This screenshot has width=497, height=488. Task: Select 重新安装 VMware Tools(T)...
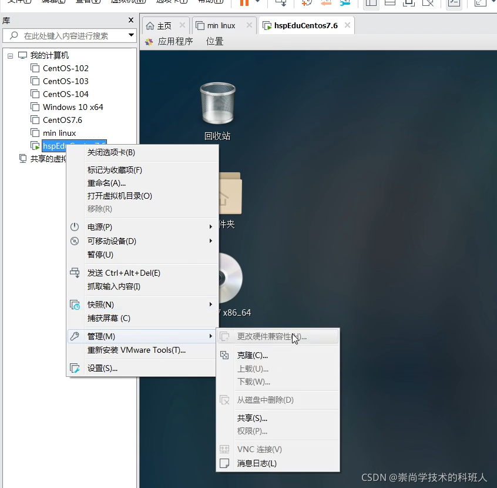coord(136,350)
